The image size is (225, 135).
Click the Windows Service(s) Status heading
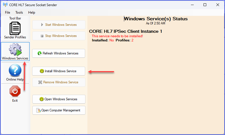click(x=156, y=19)
